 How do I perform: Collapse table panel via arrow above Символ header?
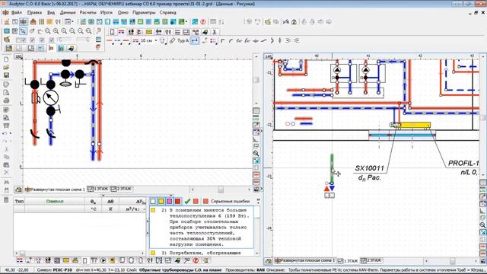[x=103, y=196]
